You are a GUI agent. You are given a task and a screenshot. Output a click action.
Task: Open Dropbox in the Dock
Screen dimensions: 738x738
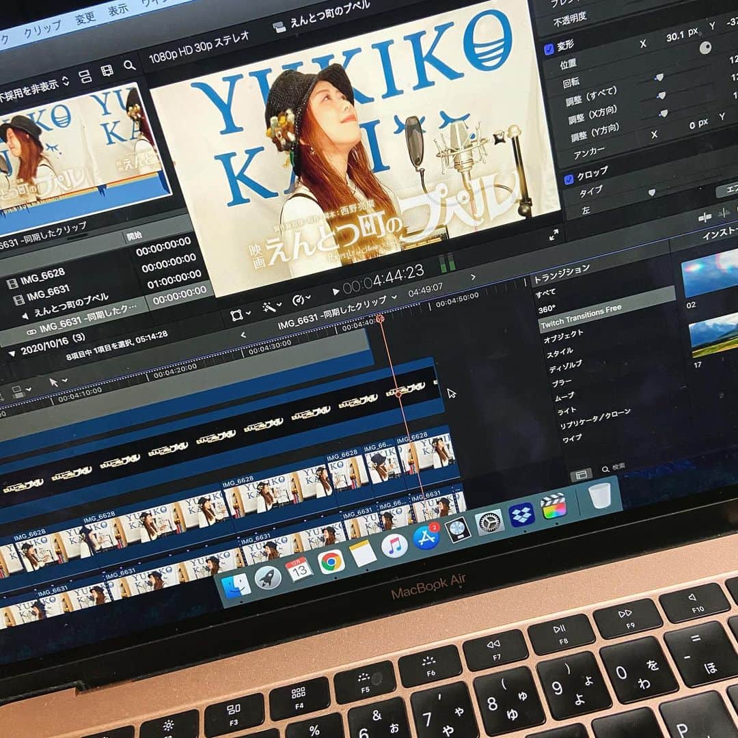pos(521,515)
